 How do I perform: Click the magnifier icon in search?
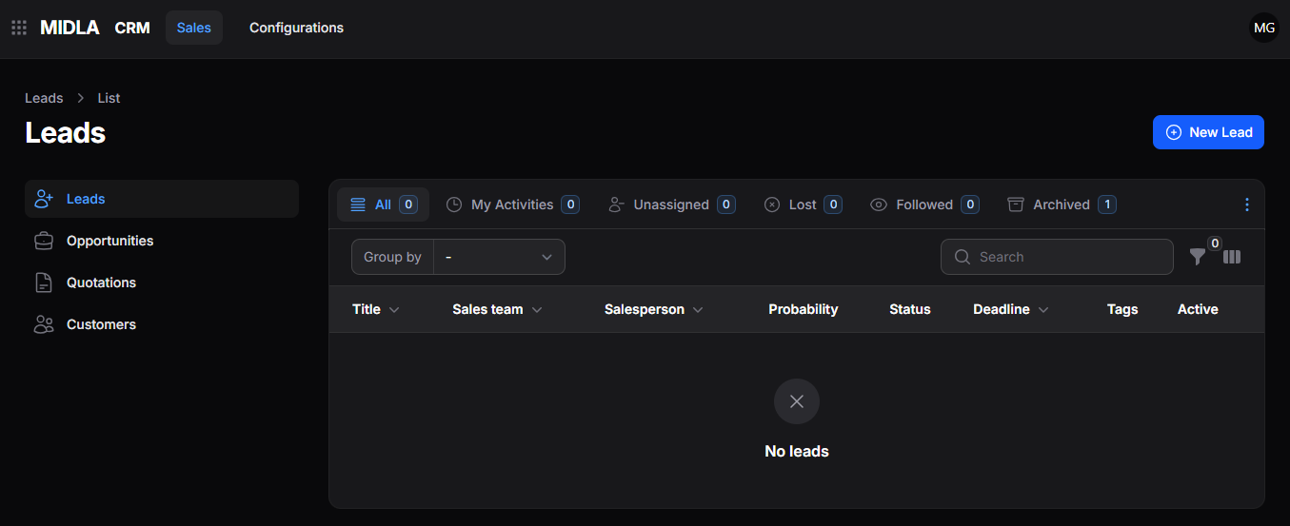[963, 257]
